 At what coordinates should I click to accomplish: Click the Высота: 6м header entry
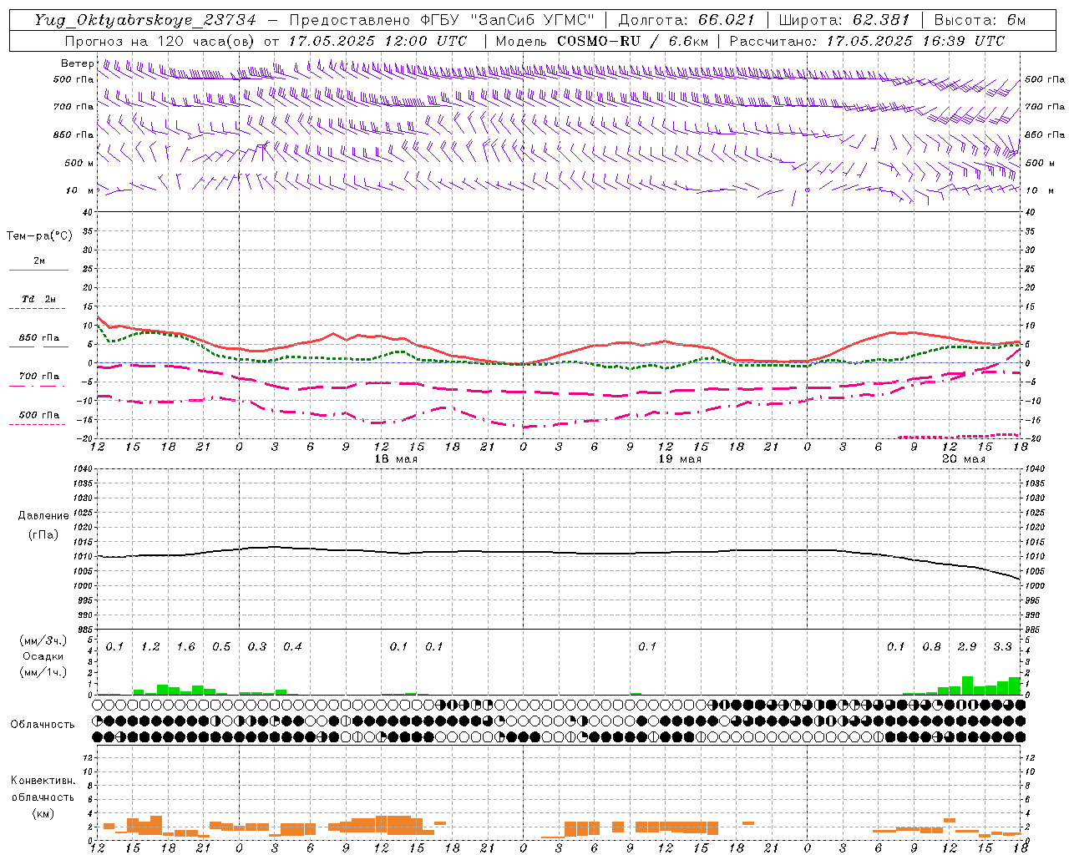[x=980, y=20]
